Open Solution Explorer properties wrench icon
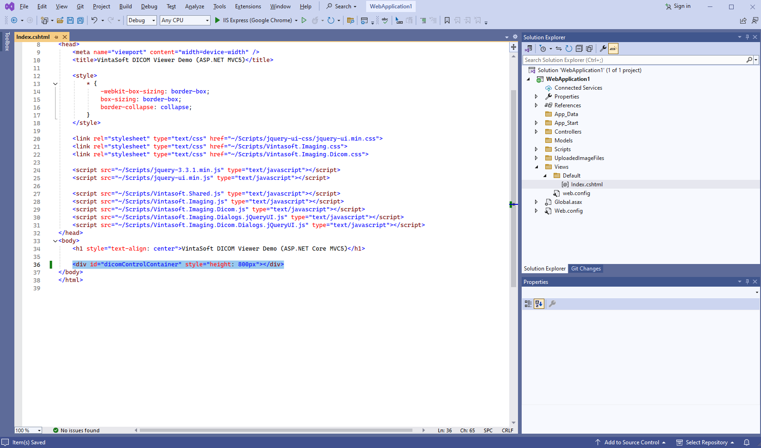761x448 pixels. point(603,49)
